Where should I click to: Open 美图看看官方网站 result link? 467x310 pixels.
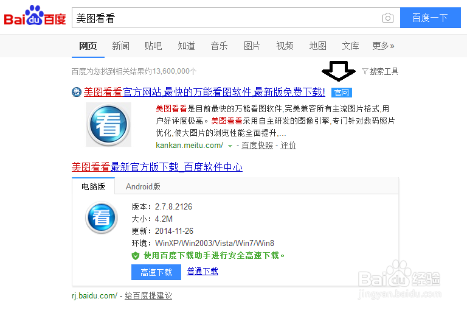click(204, 92)
